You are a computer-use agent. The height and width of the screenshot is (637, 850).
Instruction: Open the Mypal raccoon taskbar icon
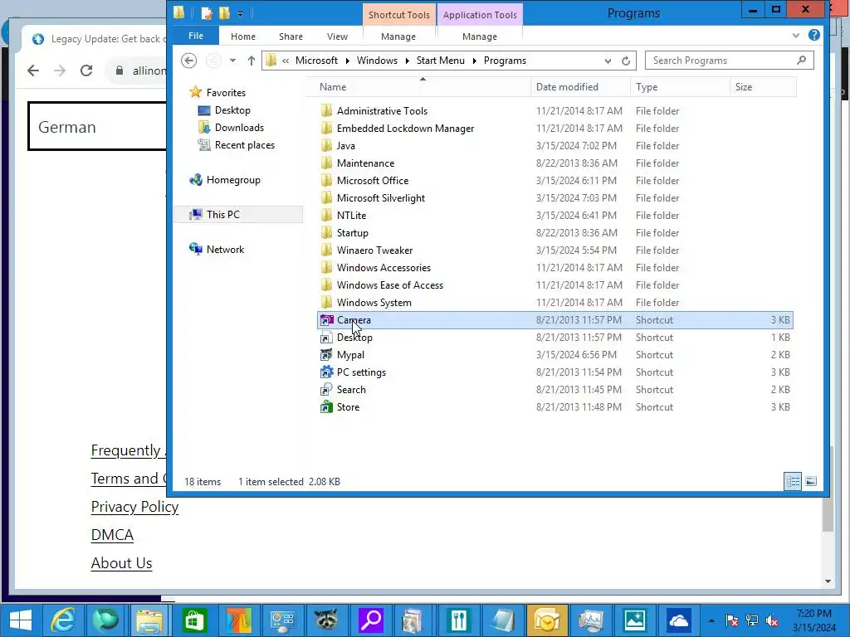(326, 620)
